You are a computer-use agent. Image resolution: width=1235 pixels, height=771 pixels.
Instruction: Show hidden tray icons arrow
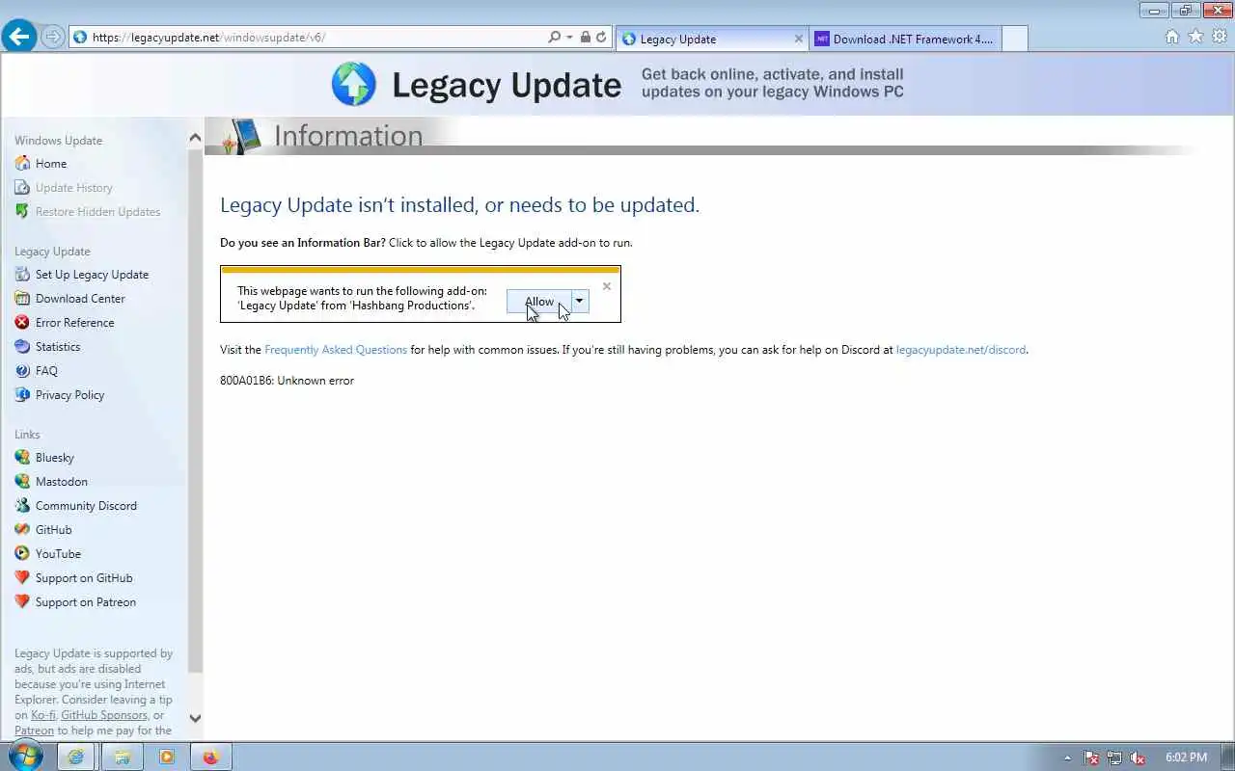1066,758
